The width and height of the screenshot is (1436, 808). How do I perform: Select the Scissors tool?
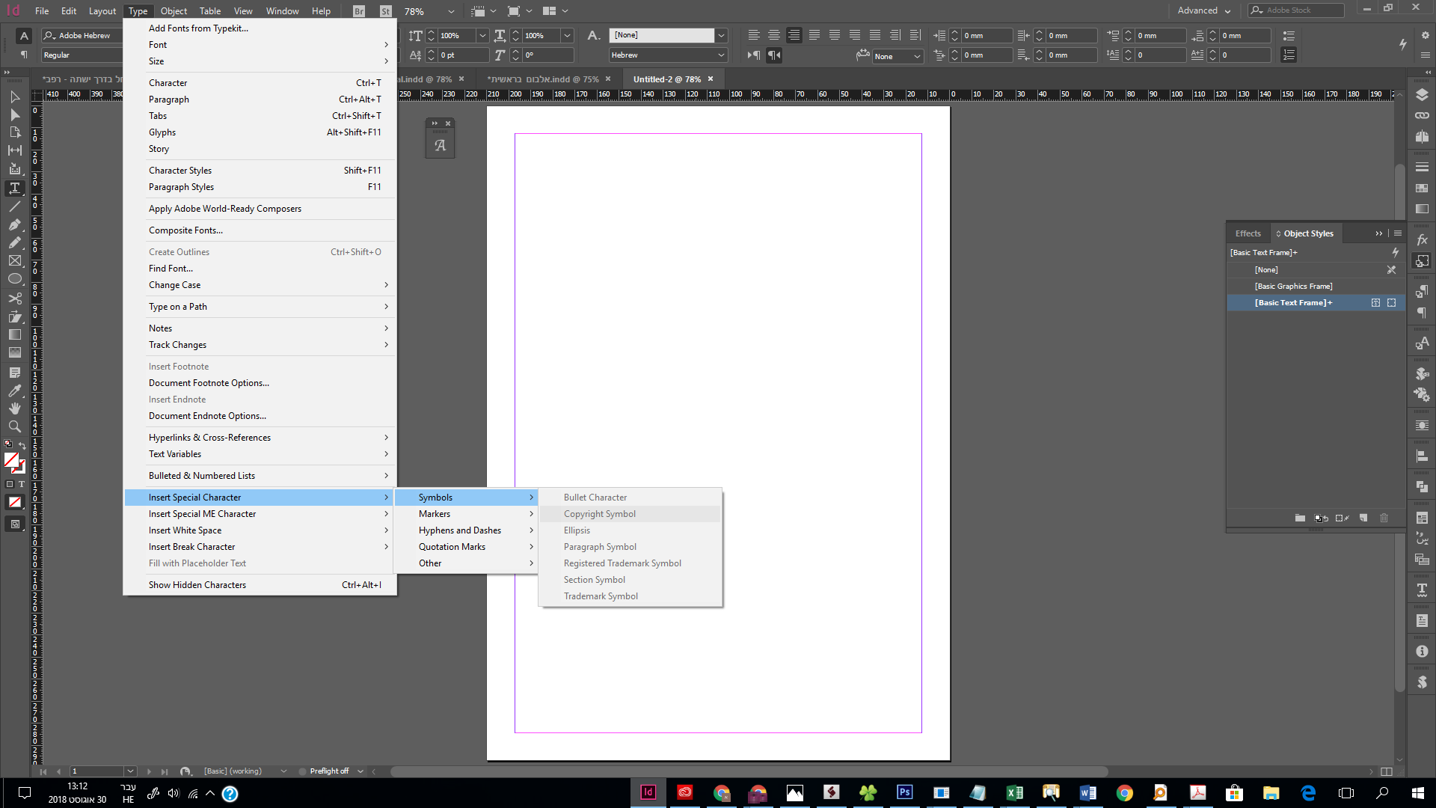pos(14,298)
